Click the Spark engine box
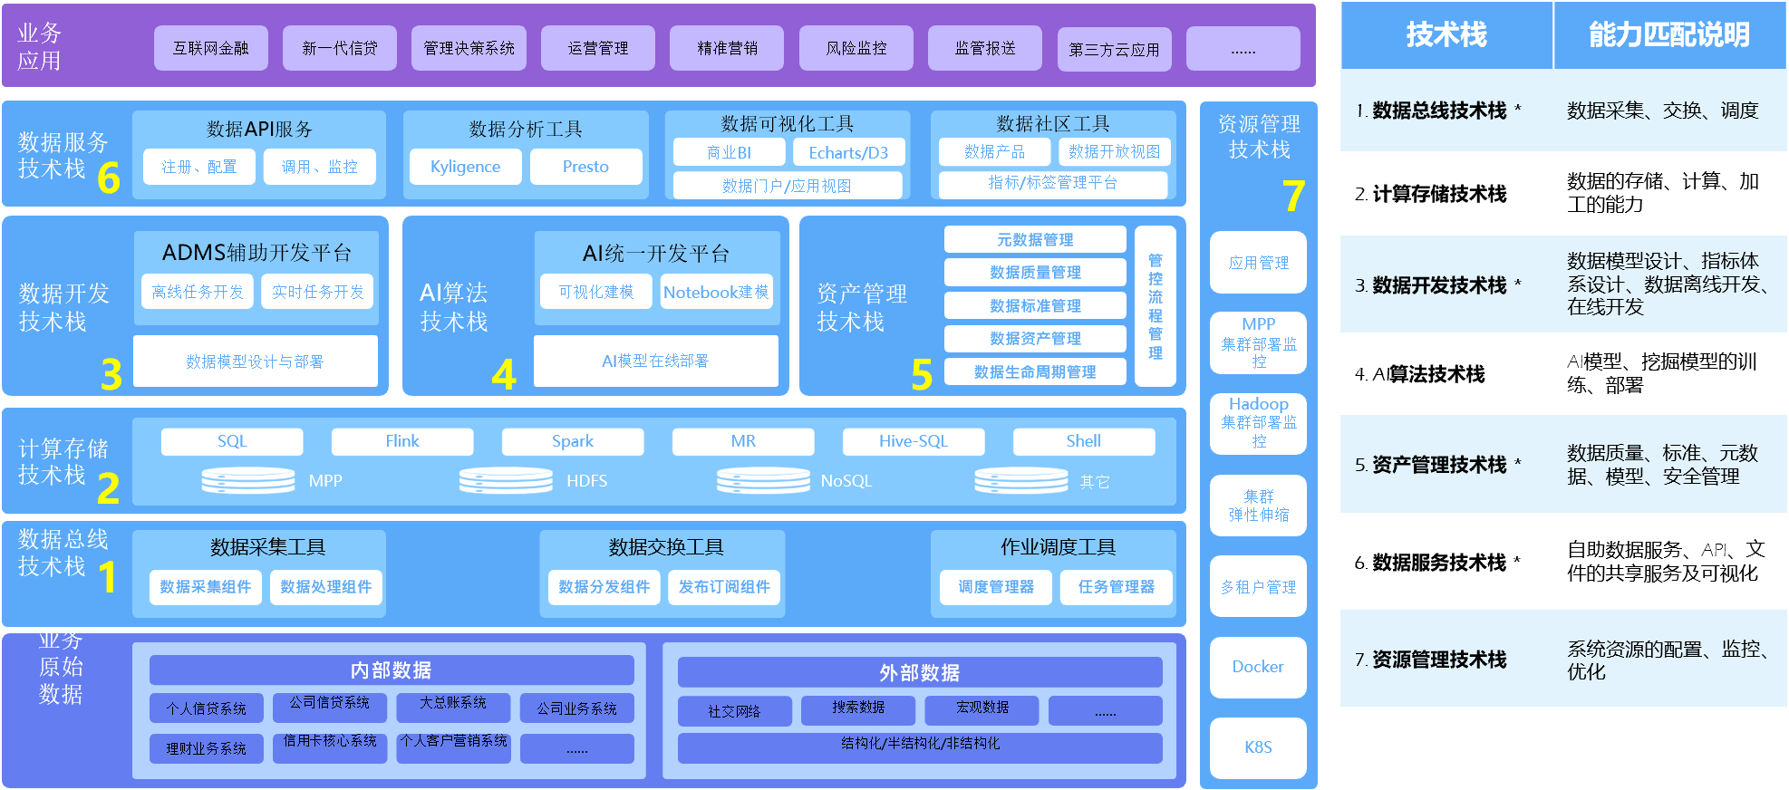 [573, 441]
